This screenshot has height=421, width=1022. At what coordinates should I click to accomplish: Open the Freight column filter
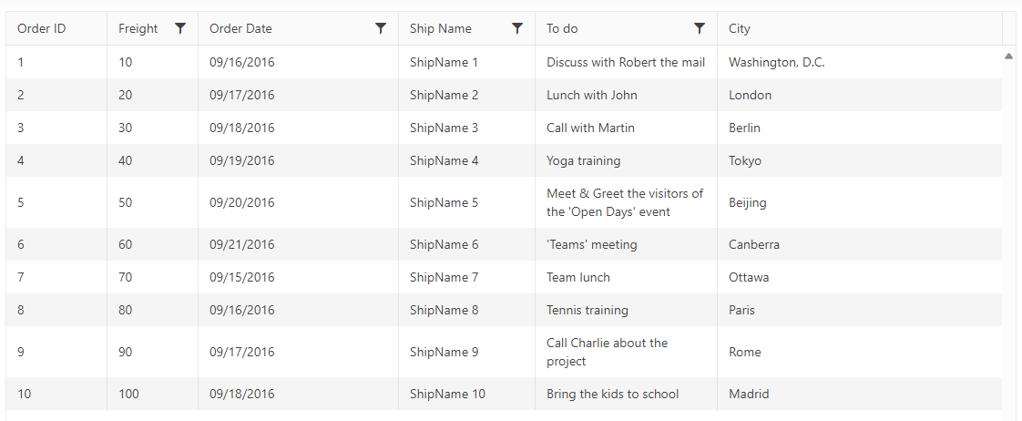[180, 28]
